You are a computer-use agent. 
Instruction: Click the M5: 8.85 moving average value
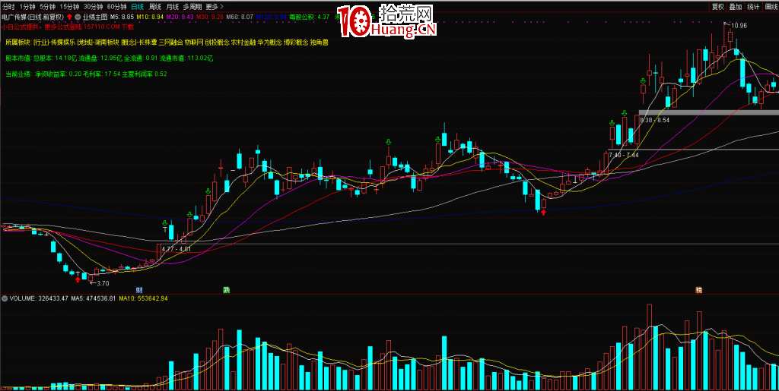click(122, 17)
